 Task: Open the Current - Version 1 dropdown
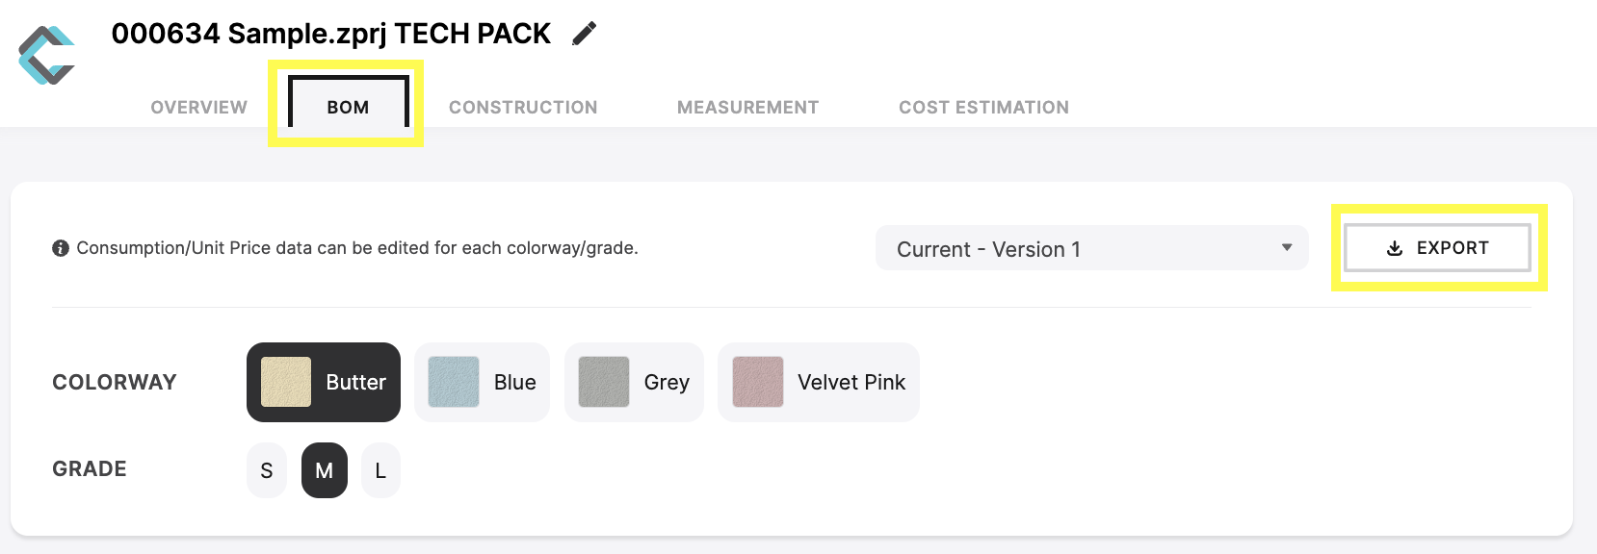[1091, 248]
